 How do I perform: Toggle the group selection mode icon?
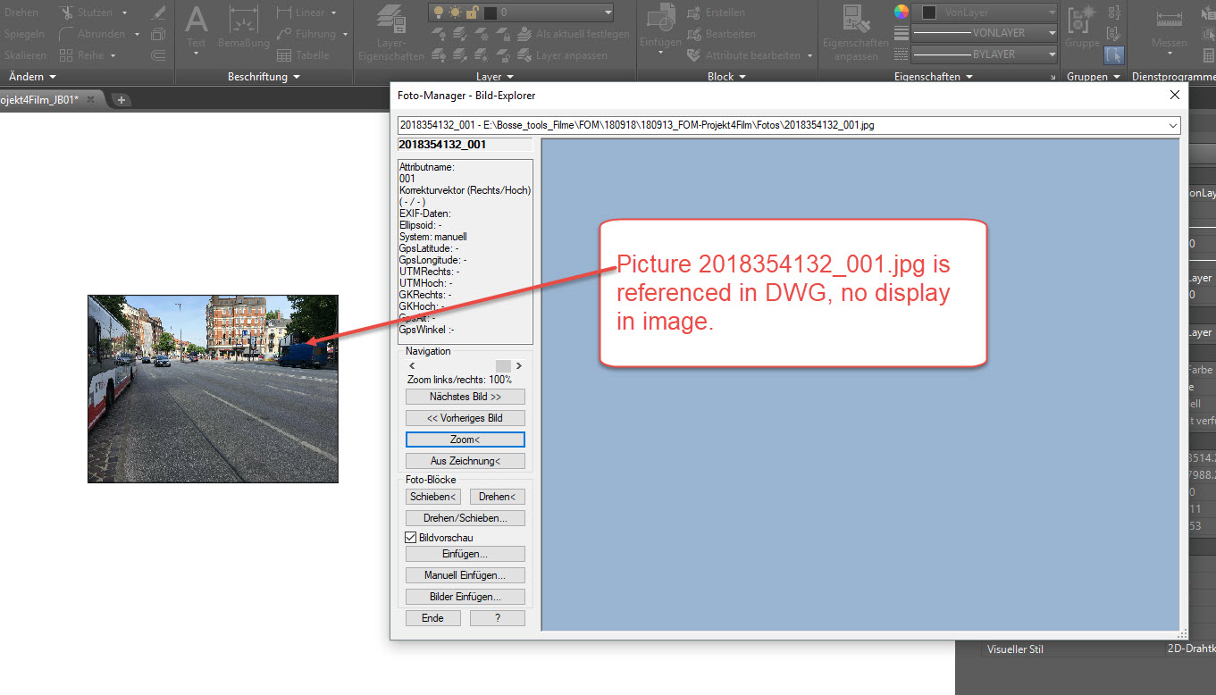click(1113, 55)
